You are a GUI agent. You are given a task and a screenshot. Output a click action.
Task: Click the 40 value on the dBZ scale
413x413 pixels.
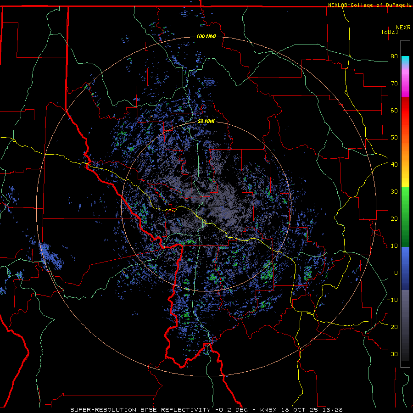394,165
